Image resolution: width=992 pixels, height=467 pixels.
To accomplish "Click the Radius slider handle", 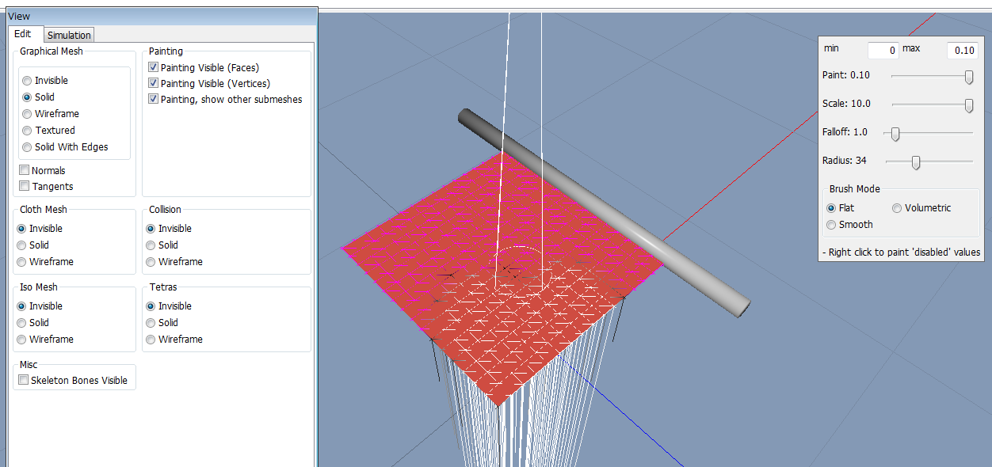I will [916, 162].
